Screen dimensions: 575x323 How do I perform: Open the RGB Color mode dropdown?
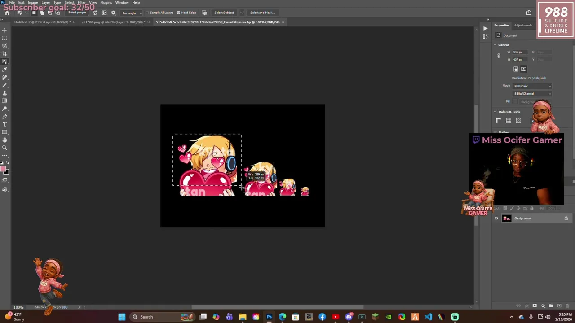[532, 86]
